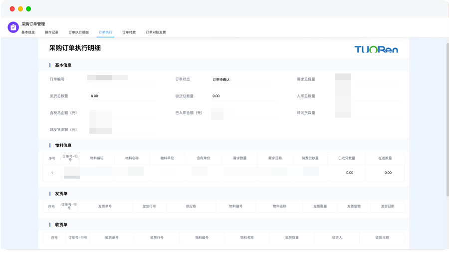The image size is (449, 257).
Task: Click the 需求日期 column header
Action: pos(275,158)
